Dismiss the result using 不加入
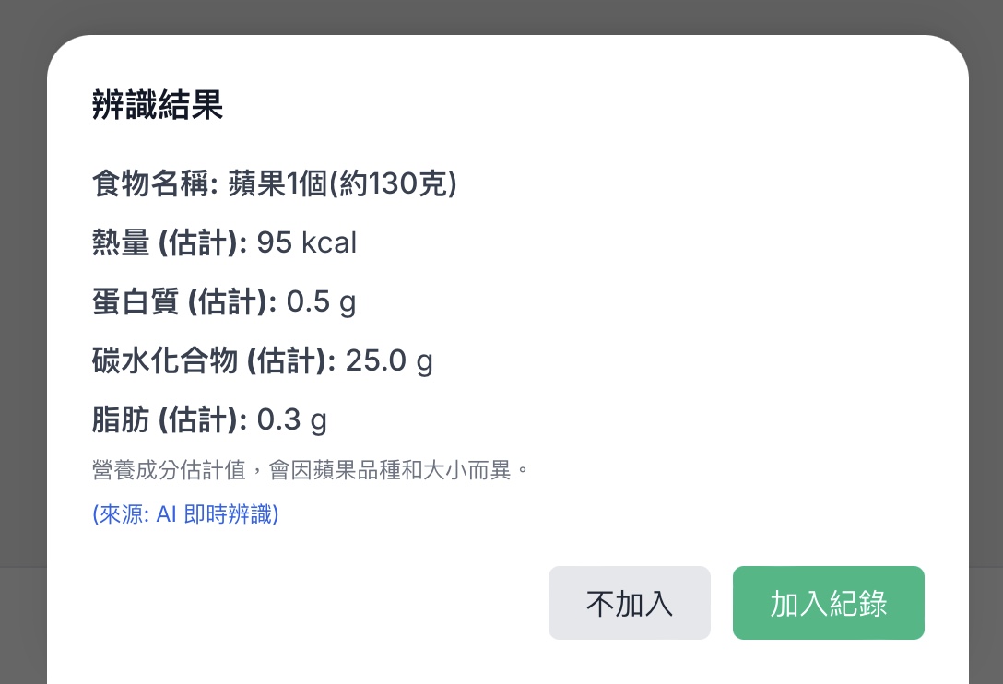This screenshot has width=1003, height=684. (629, 603)
